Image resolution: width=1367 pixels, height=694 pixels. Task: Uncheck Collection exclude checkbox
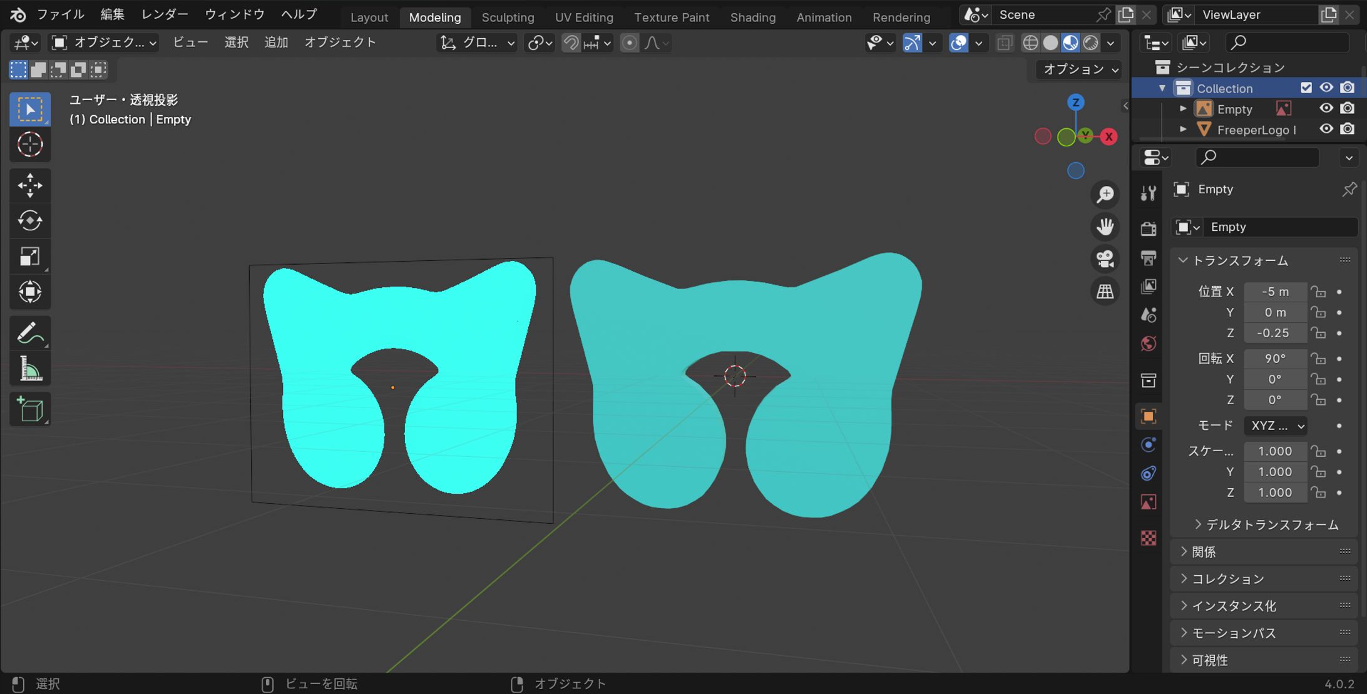click(1306, 88)
